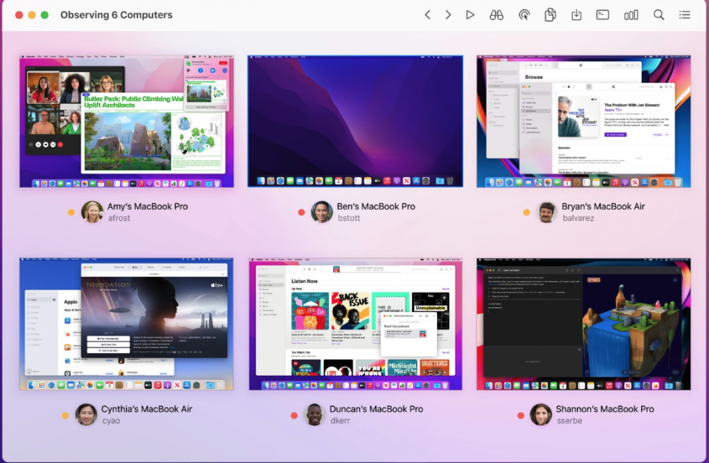Select the Control cursor icon in toolbar

pyautogui.click(x=523, y=14)
